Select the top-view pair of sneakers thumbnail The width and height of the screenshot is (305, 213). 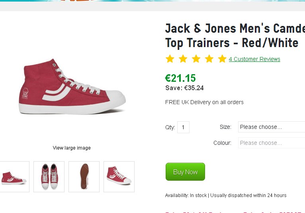[x=49, y=177]
